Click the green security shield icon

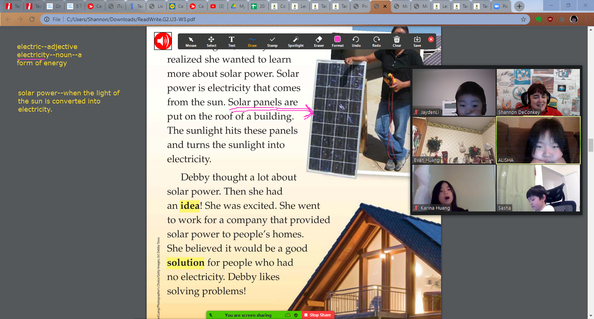tap(296, 315)
